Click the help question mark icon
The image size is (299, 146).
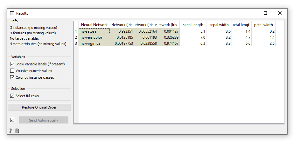click(10, 131)
